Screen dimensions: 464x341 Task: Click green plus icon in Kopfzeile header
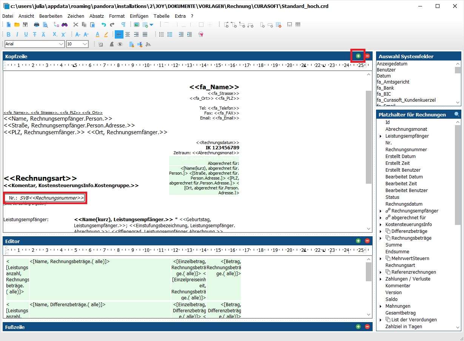(358, 56)
